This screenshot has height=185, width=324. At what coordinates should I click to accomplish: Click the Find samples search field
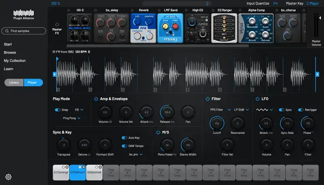24,31
